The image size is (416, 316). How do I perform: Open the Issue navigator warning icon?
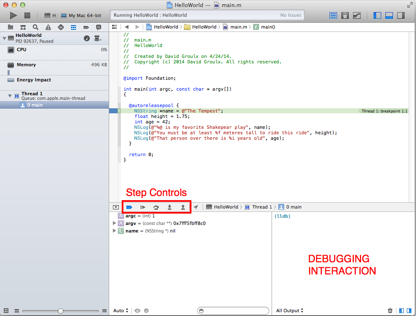tap(48, 27)
